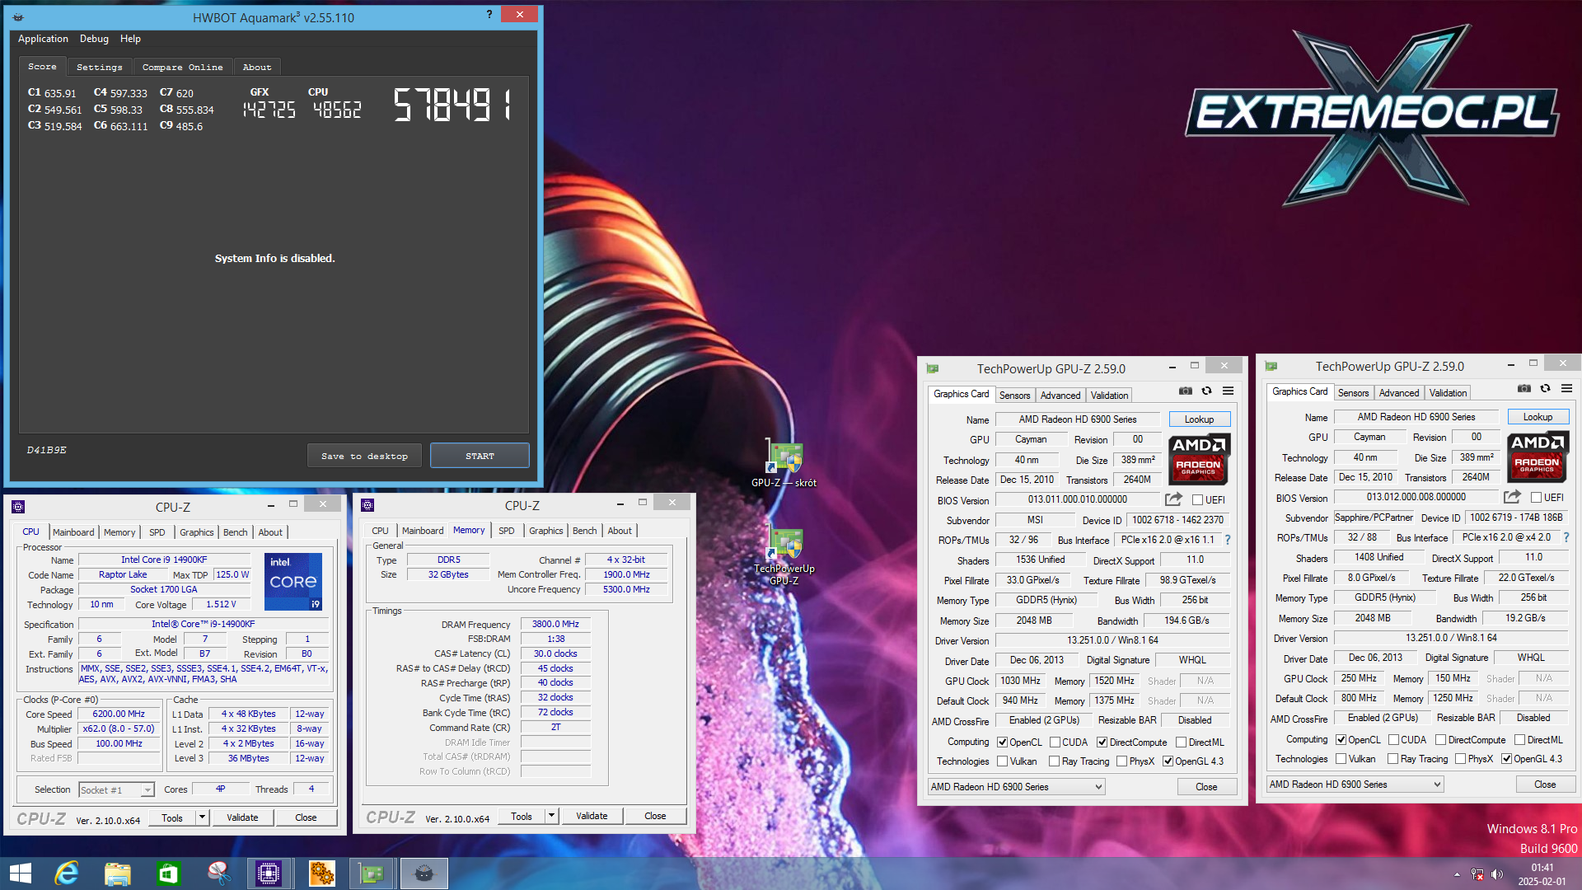Click Close button in right GPU-Z

[1545, 785]
